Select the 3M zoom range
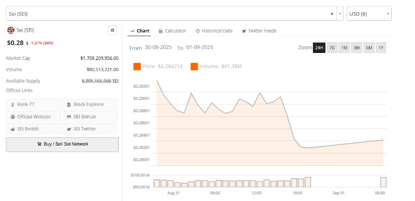 pos(357,48)
